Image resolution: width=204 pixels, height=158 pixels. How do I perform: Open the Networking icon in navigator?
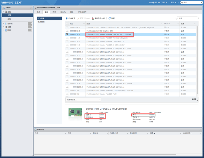(x=6, y=30)
